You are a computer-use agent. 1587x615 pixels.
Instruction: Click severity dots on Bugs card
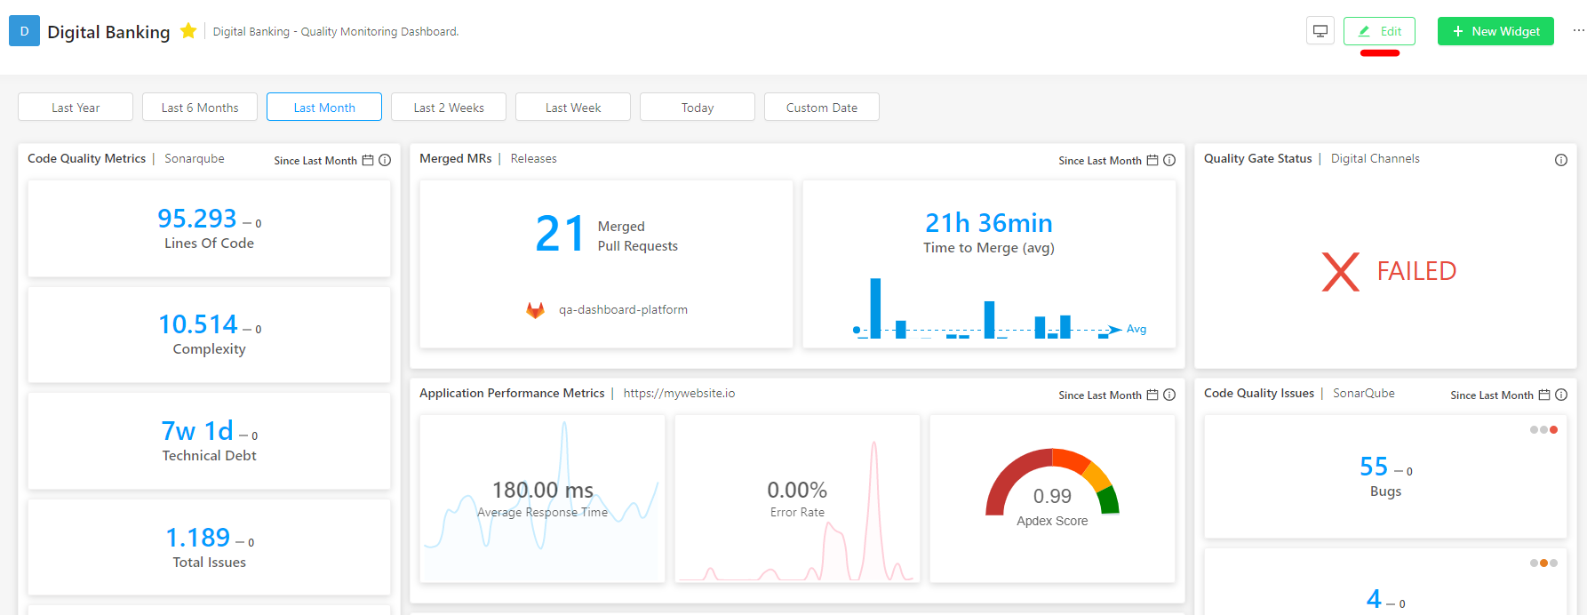pyautogui.click(x=1543, y=430)
